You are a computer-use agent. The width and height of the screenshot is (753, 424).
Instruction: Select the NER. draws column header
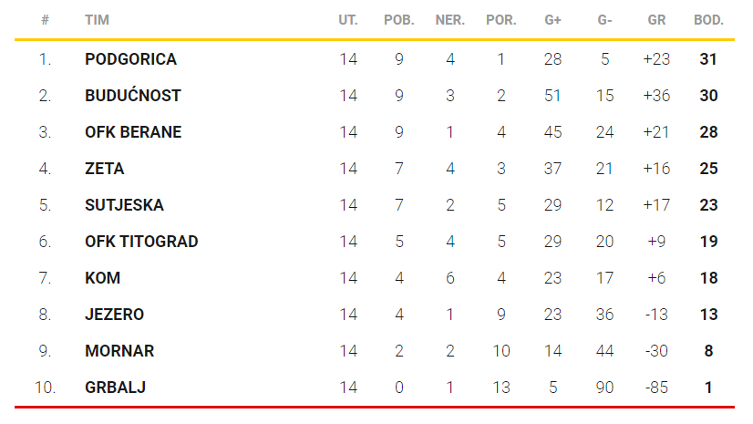coord(449,20)
